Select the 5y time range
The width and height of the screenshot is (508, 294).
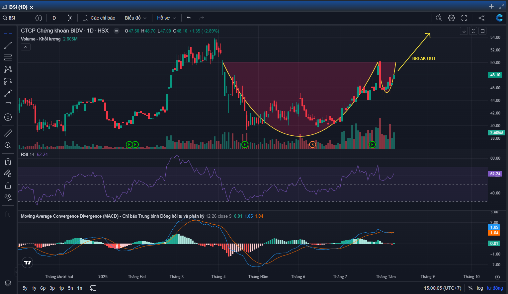pos(25,288)
